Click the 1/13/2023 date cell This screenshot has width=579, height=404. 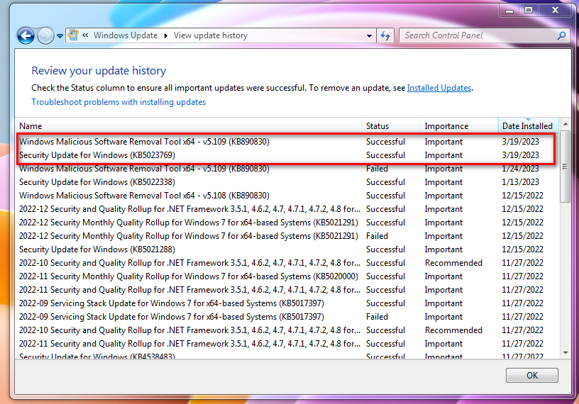point(520,182)
